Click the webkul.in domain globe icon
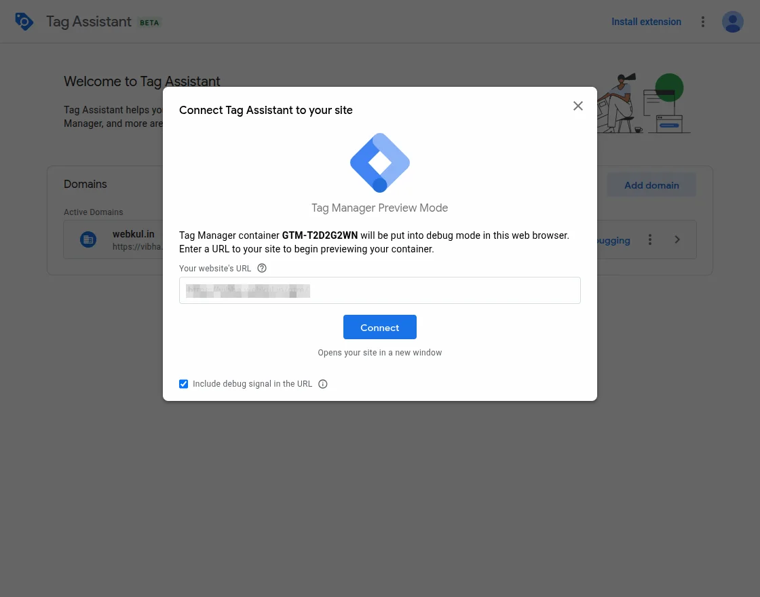This screenshot has height=597, width=760. (x=88, y=239)
